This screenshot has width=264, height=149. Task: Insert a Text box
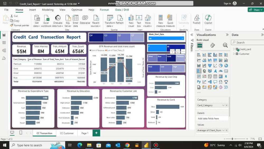point(139,21)
